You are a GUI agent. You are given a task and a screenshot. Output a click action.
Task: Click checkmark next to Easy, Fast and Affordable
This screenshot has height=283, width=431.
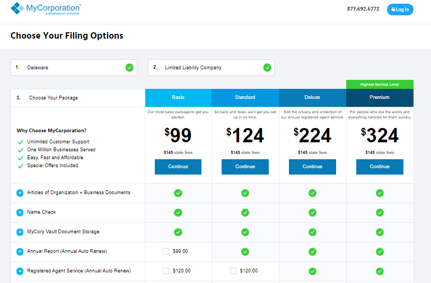tap(20, 158)
